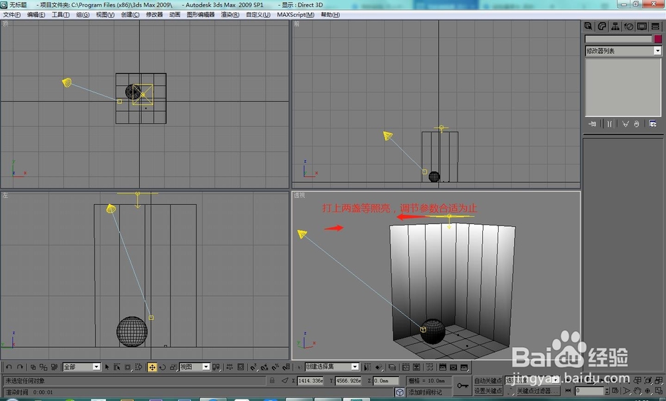
Task: Select the Select and Link tool
Action: point(33,367)
